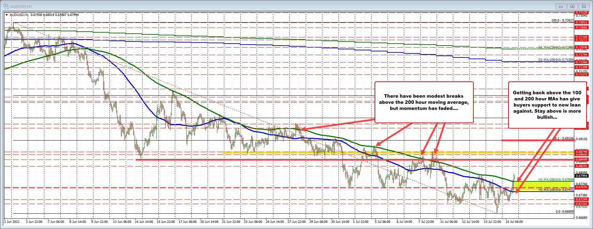The width and height of the screenshot is (593, 229).
Task: Click the 0.66680 price scale value
Action: [581, 217]
